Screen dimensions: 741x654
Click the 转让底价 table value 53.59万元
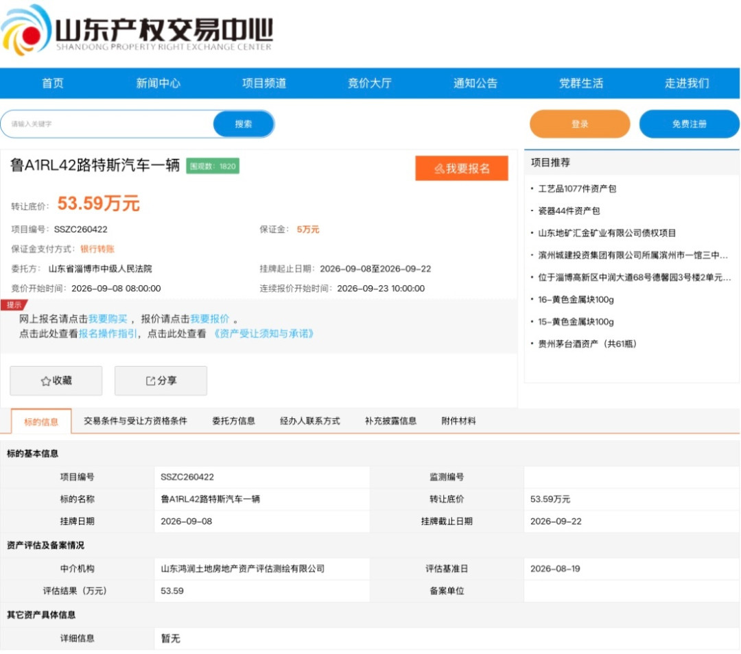tap(550, 499)
